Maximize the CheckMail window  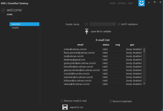click(x=155, y=2)
